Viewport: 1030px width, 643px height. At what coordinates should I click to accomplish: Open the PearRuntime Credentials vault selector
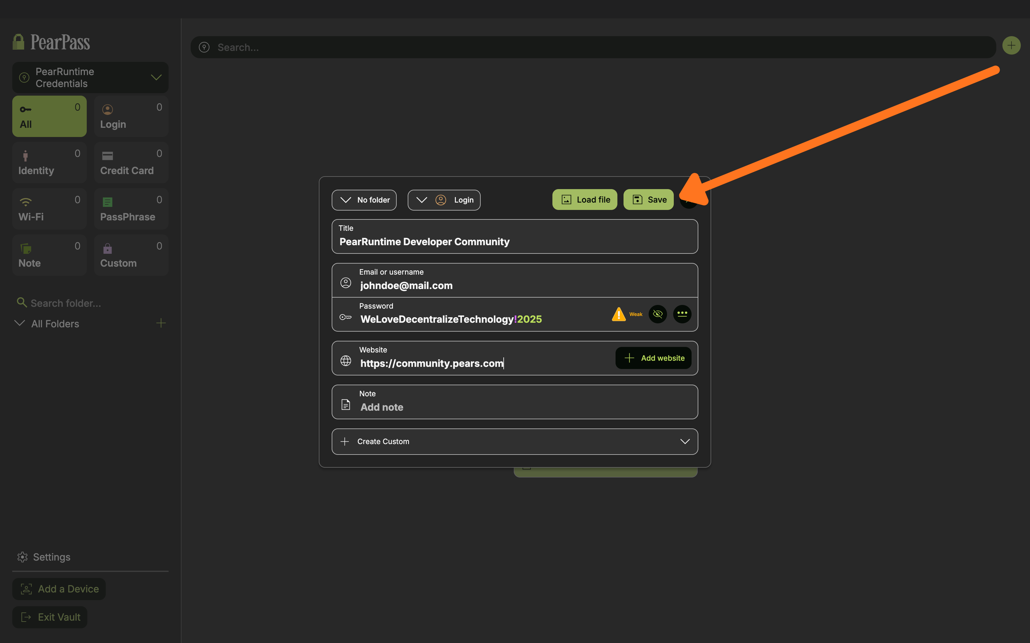90,78
